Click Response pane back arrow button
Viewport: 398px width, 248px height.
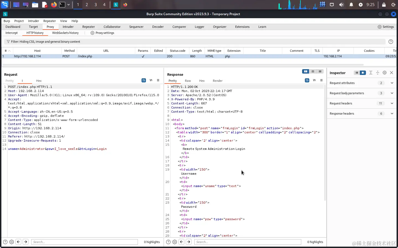(182, 242)
